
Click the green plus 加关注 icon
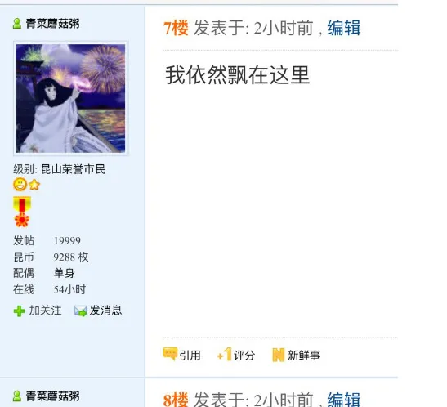[19, 311]
